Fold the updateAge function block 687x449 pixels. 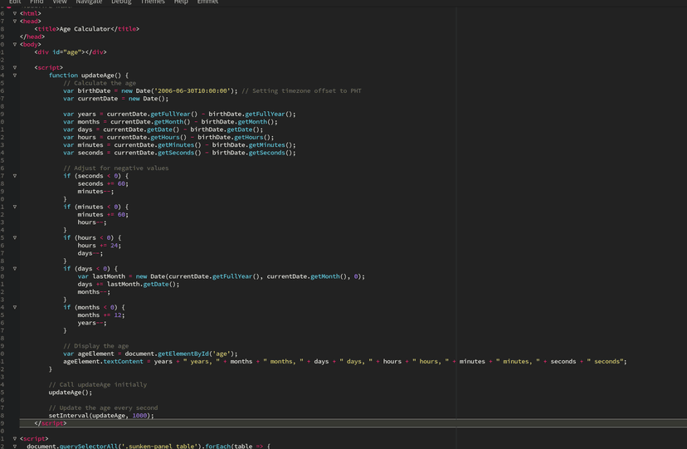pyautogui.click(x=15, y=76)
